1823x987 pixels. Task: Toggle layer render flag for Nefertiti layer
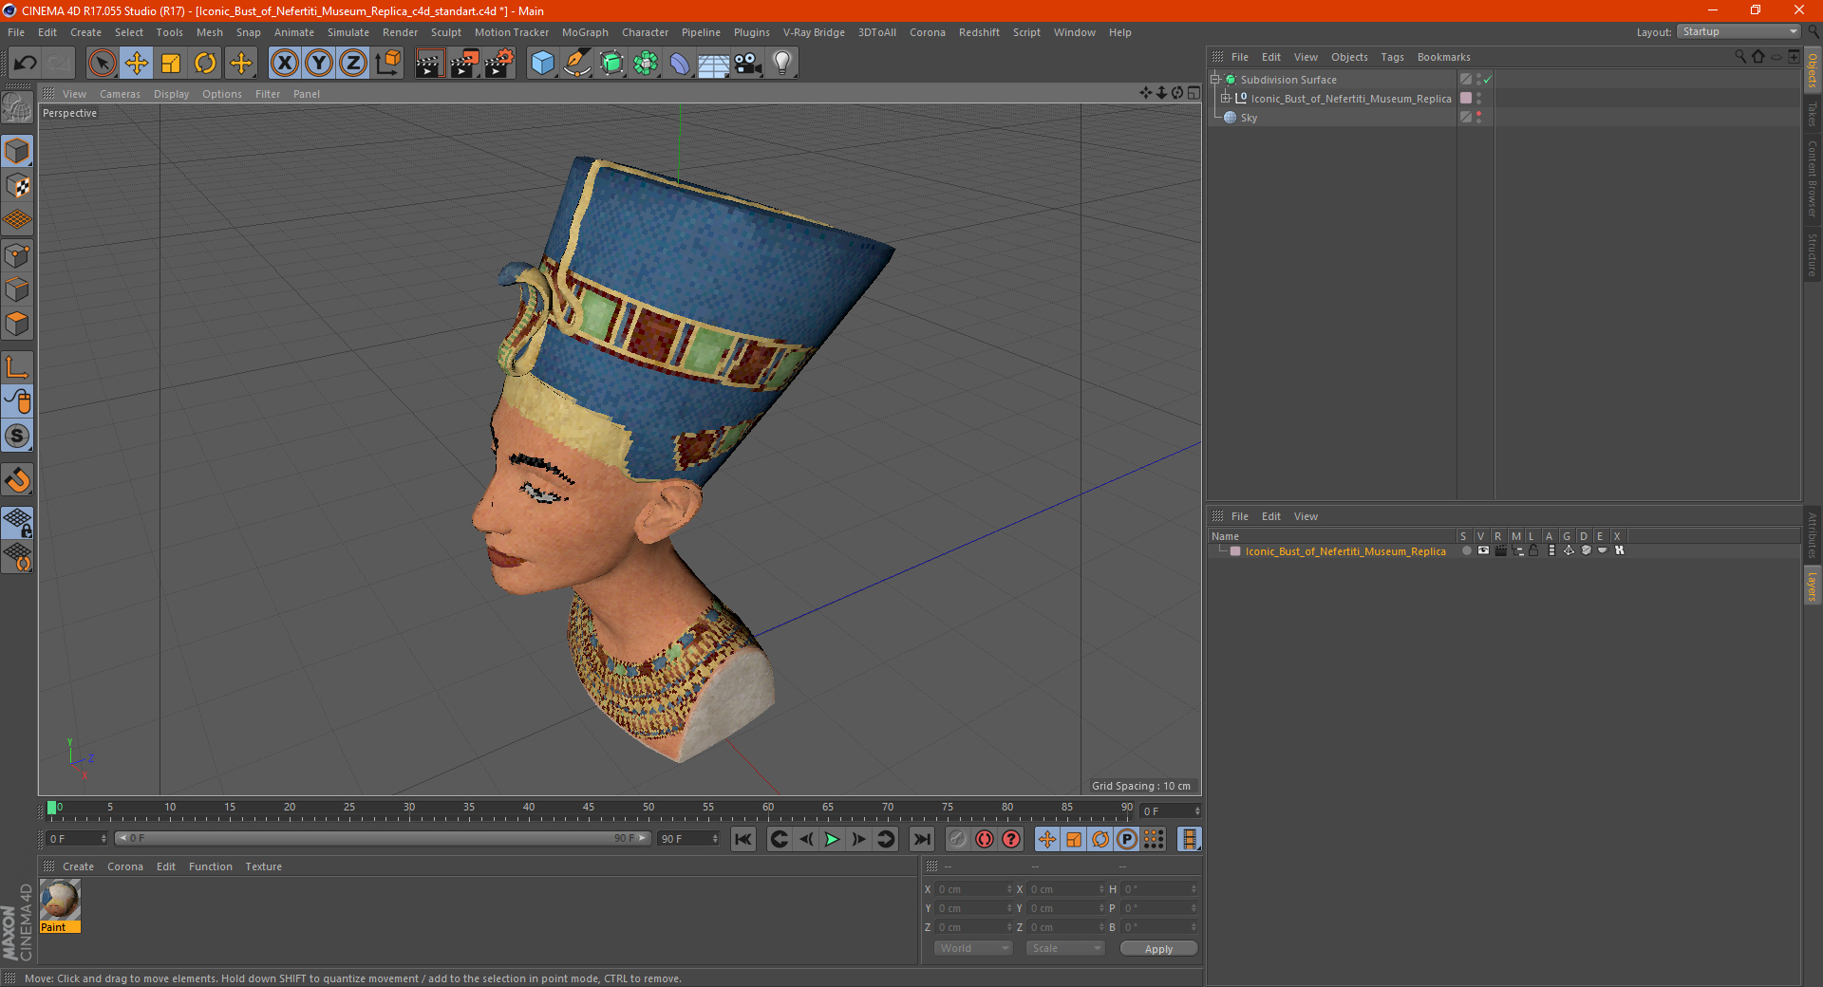(x=1500, y=550)
